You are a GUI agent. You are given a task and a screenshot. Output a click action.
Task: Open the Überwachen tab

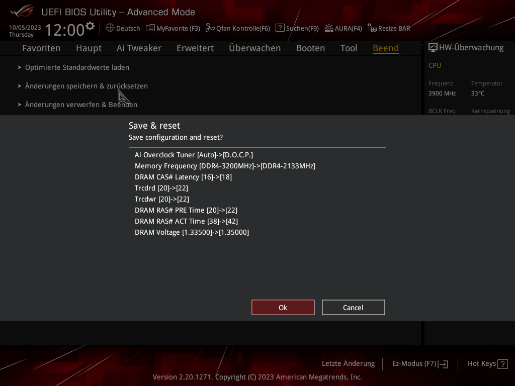(255, 48)
